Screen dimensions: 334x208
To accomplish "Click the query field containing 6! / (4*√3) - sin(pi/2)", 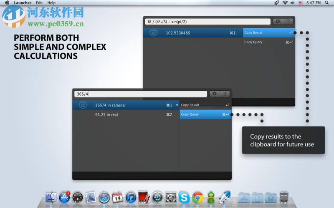I will (x=207, y=22).
